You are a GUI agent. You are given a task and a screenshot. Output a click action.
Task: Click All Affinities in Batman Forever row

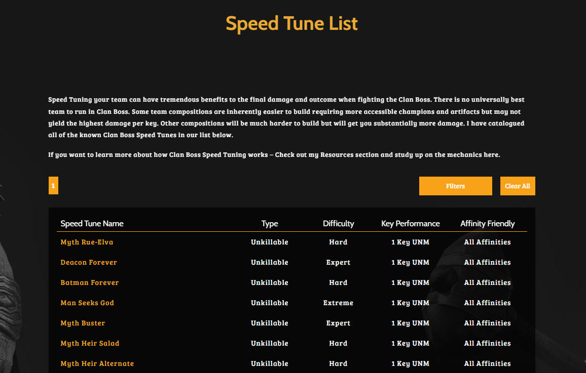click(x=487, y=282)
